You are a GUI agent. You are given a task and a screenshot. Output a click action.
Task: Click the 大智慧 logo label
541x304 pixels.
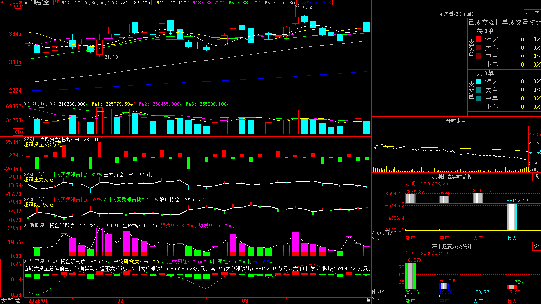tap(10, 300)
